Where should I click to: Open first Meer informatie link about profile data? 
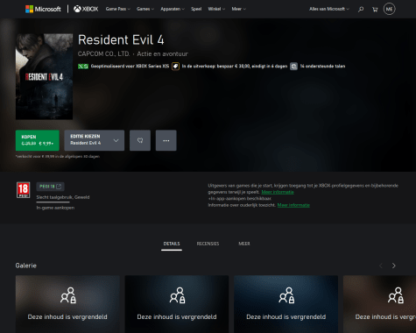point(278,192)
